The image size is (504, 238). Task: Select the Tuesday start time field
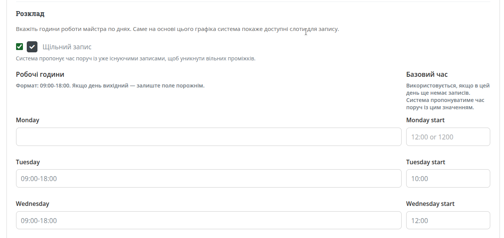coord(448,178)
